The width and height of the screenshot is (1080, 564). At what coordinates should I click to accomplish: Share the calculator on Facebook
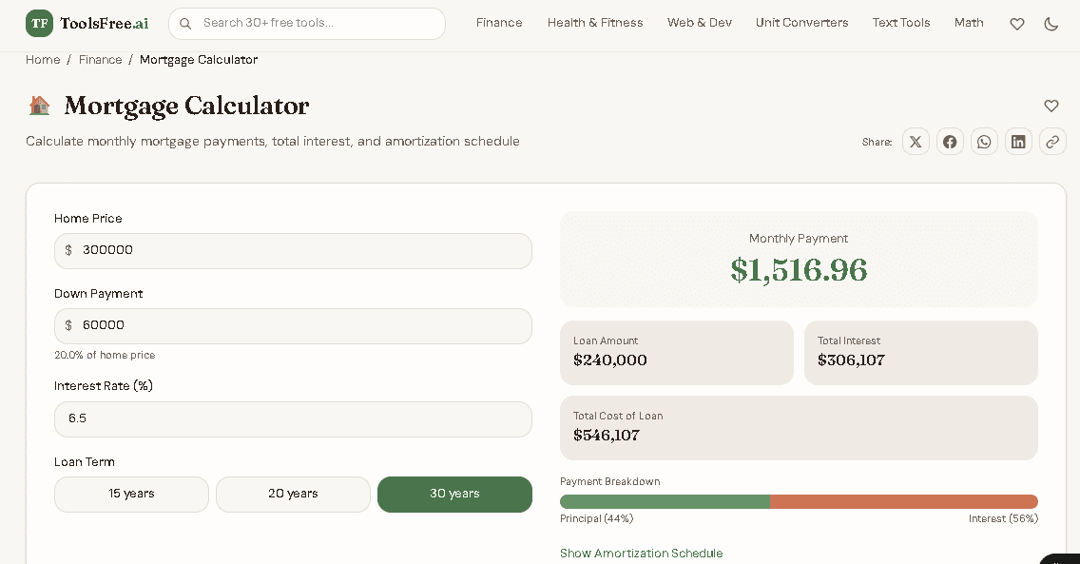pyautogui.click(x=950, y=142)
